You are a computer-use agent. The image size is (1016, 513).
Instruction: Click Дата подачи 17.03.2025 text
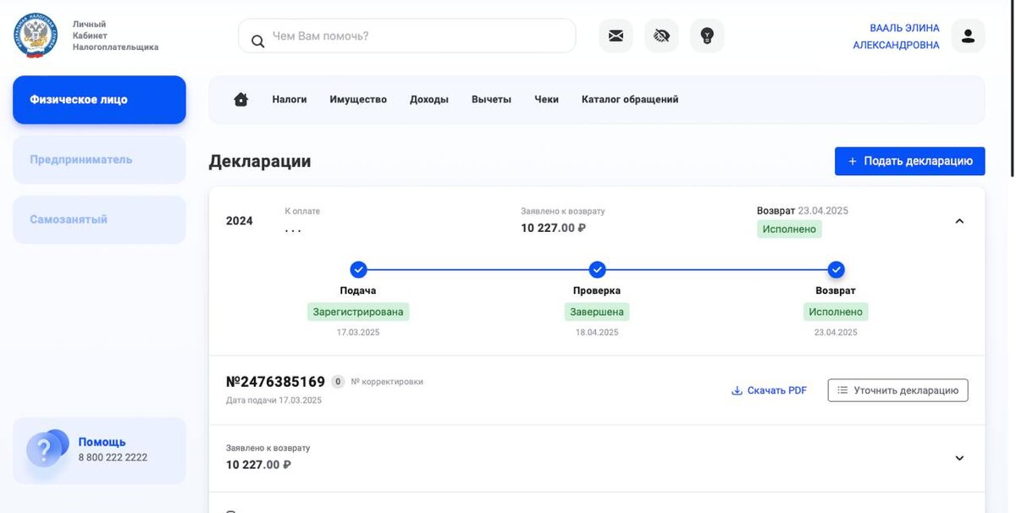pyautogui.click(x=273, y=400)
